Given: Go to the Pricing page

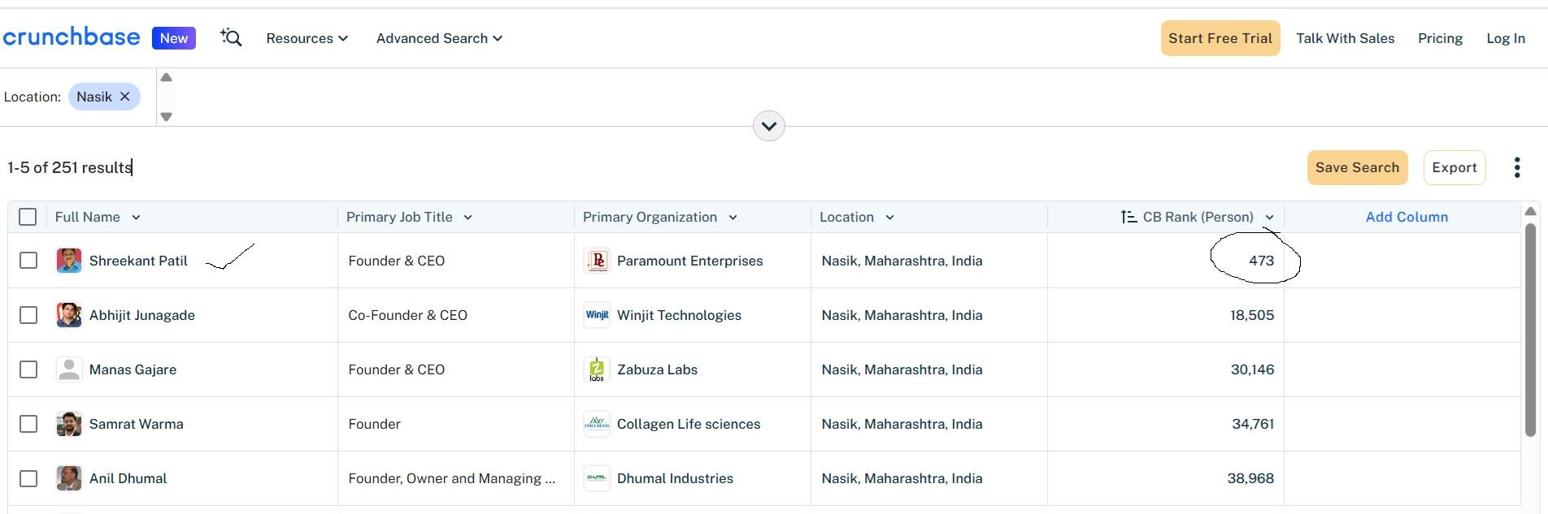Looking at the screenshot, I should 1440,38.
